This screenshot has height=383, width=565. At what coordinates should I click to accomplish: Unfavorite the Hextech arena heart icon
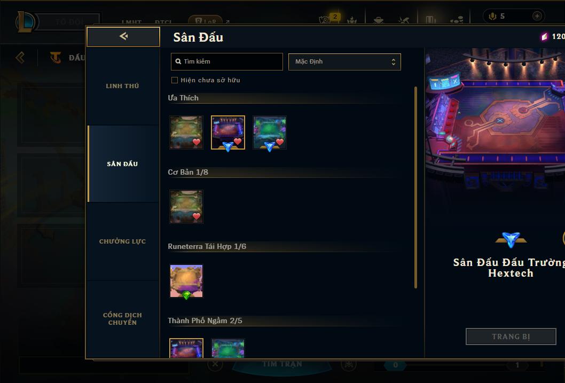(x=238, y=142)
